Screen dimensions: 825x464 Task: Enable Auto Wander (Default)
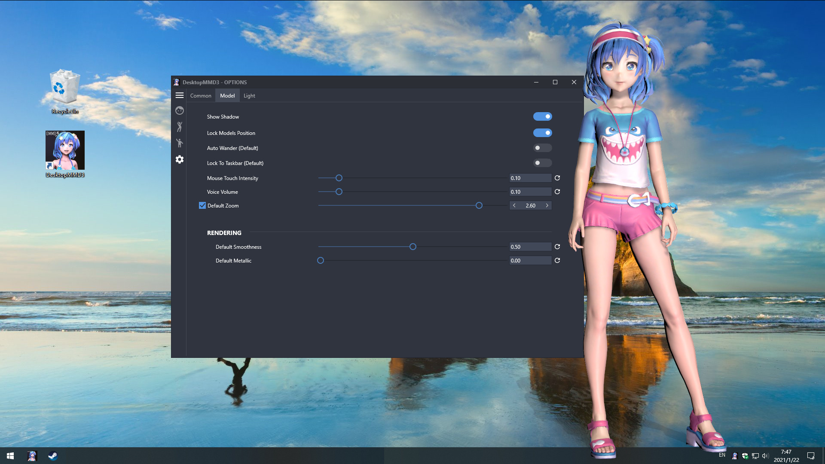click(543, 148)
